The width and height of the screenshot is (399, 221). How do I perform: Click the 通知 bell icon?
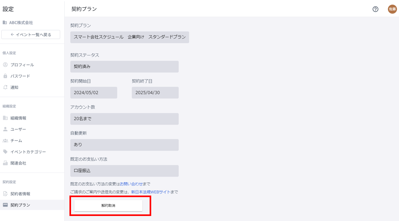click(5, 87)
